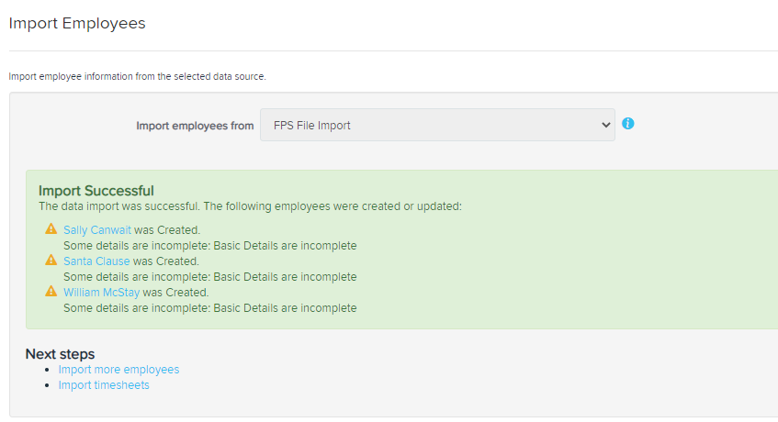Click the blue info icon beside the dropdown
Viewport: 778px width, 422px height.
[627, 123]
